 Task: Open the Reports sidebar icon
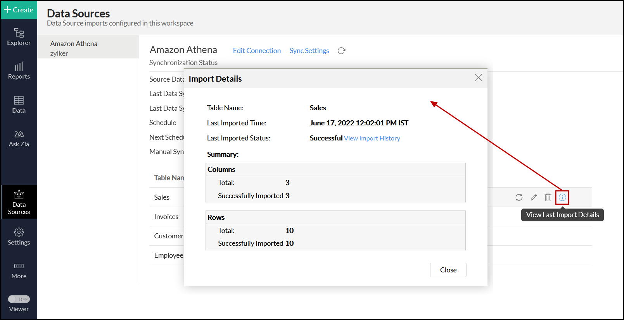[19, 71]
